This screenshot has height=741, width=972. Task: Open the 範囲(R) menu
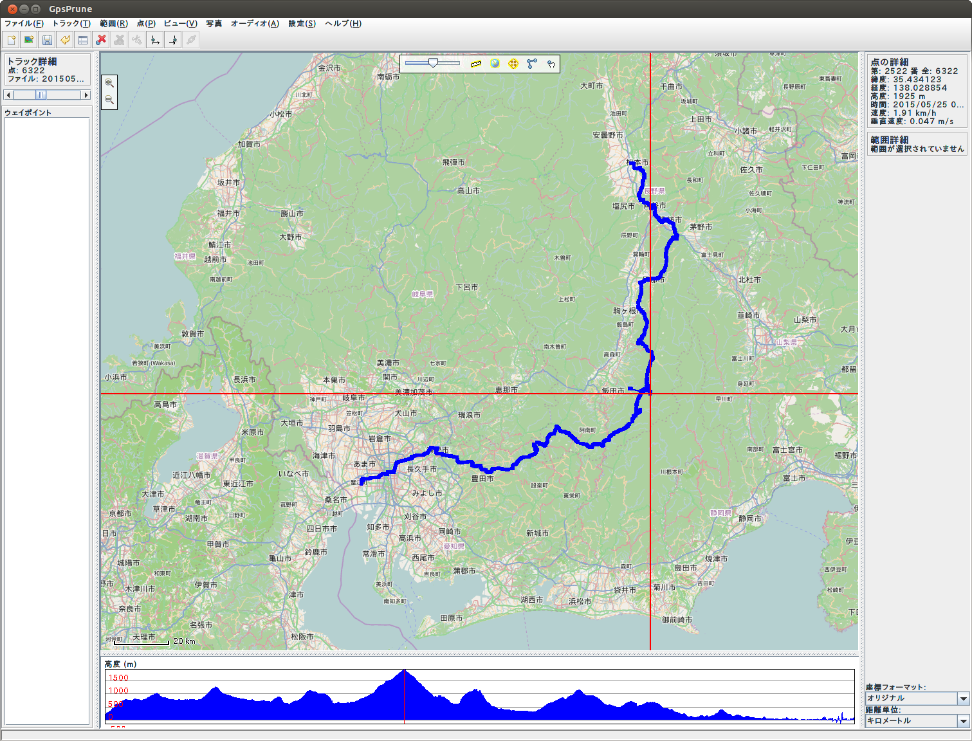coord(114,23)
